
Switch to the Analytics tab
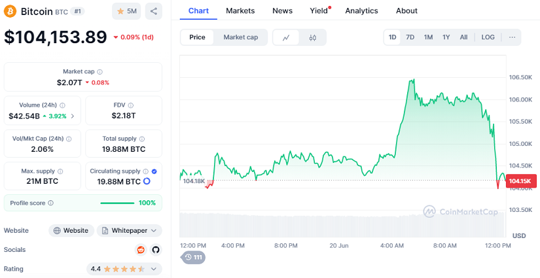pos(361,10)
